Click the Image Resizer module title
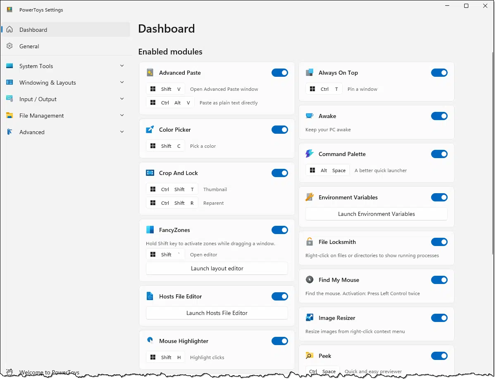The image size is (496, 381). click(337, 318)
